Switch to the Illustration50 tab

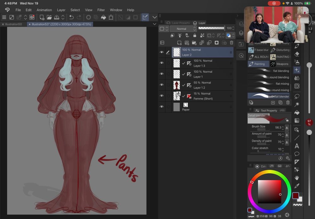pos(13,24)
